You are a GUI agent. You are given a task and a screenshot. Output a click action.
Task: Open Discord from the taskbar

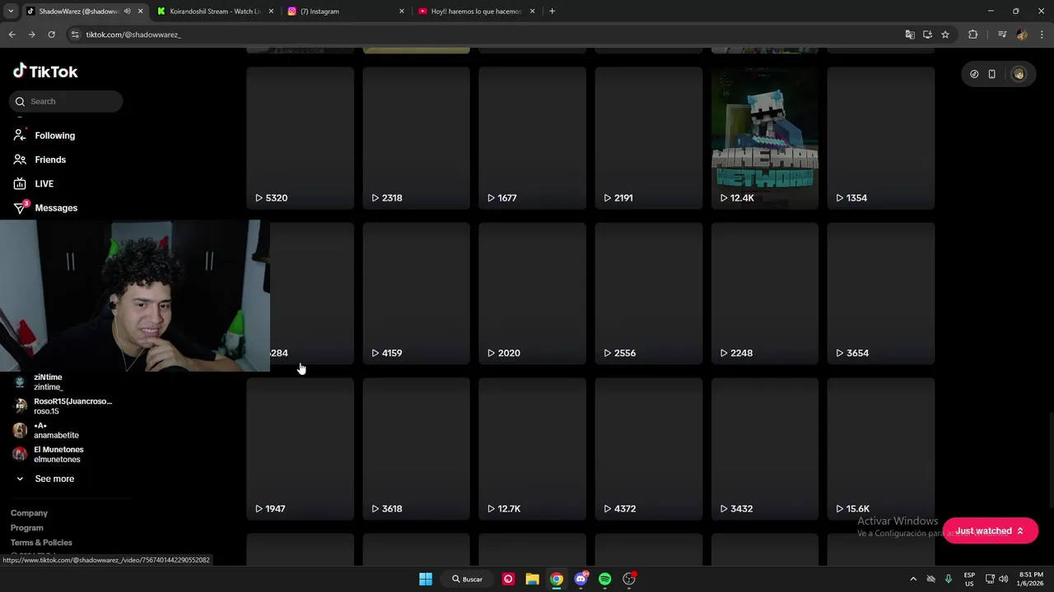pyautogui.click(x=581, y=579)
